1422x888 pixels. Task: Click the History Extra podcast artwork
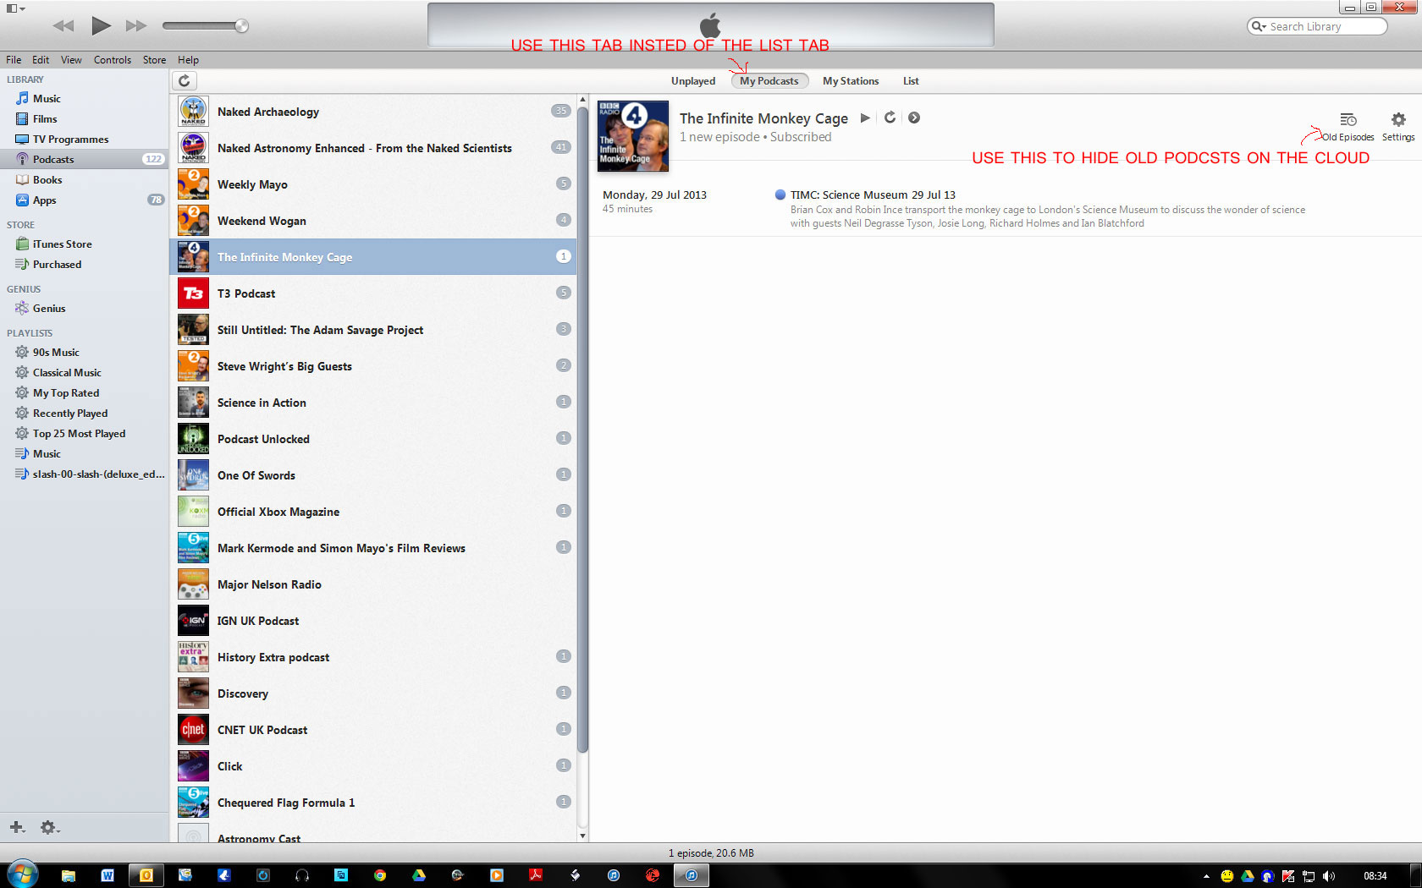point(193,657)
